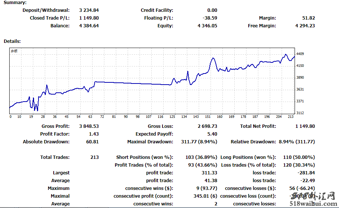The image size is (339, 208).
Task: Click the Profit Factor value 1.43
Action: pos(94,134)
